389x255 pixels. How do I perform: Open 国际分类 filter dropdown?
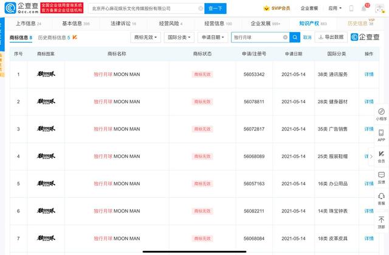(179, 38)
